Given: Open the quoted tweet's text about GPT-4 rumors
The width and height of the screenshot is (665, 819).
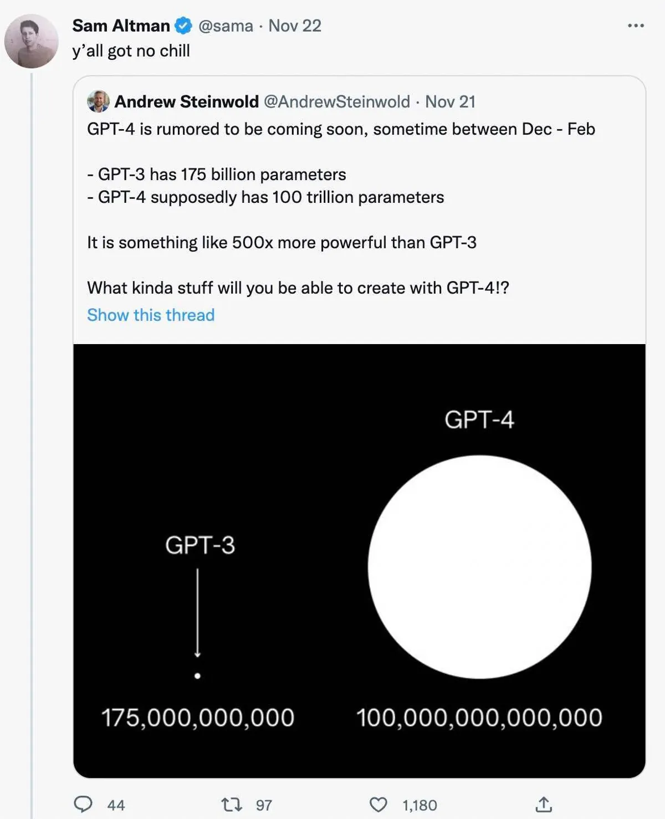Looking at the screenshot, I should (341, 129).
